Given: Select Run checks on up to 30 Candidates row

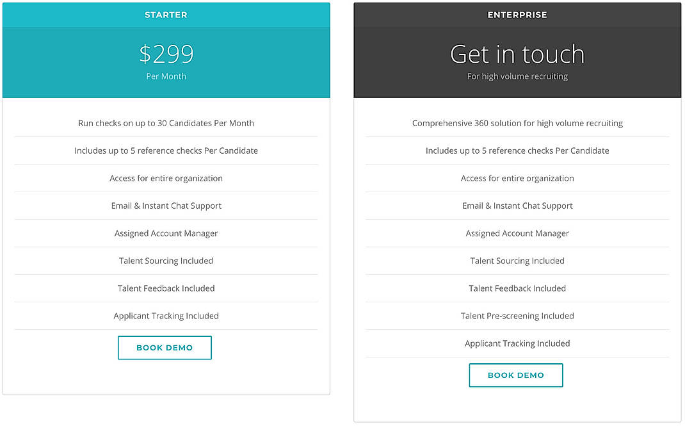Looking at the screenshot, I should coord(166,123).
